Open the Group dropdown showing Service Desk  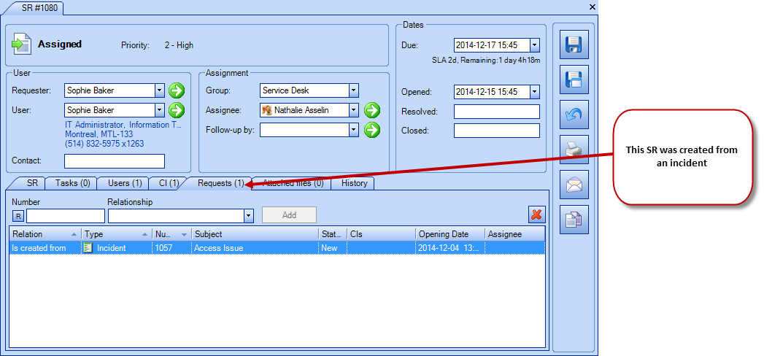point(353,90)
